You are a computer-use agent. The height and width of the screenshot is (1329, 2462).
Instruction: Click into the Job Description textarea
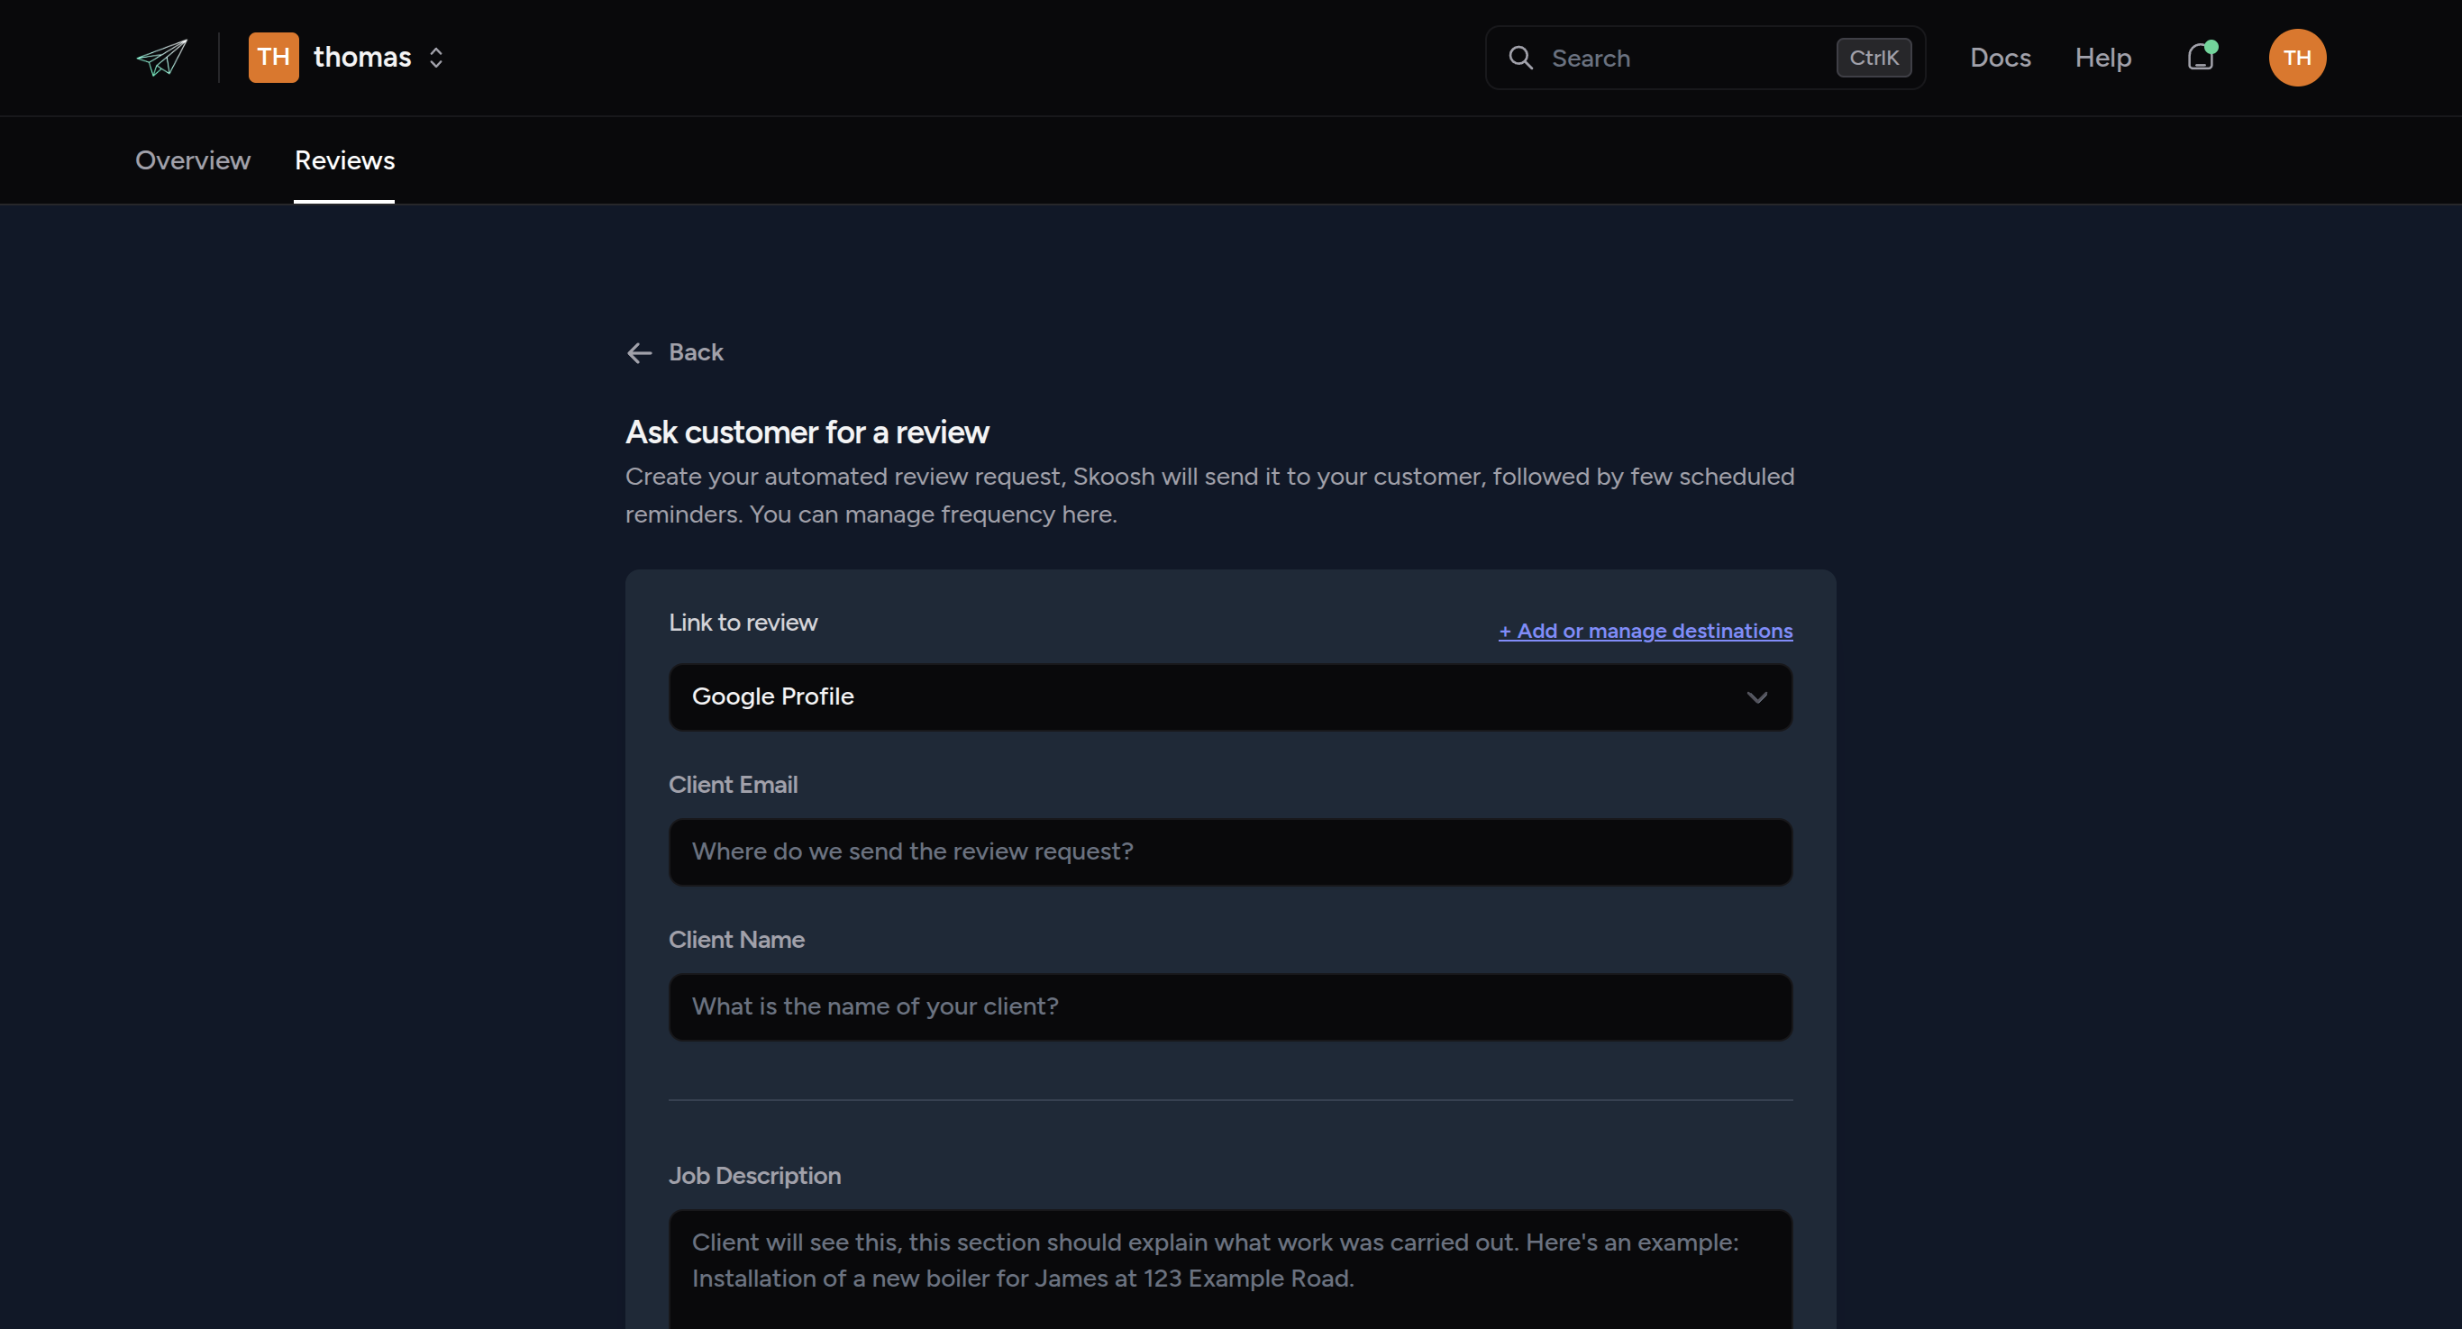click(x=1230, y=1269)
